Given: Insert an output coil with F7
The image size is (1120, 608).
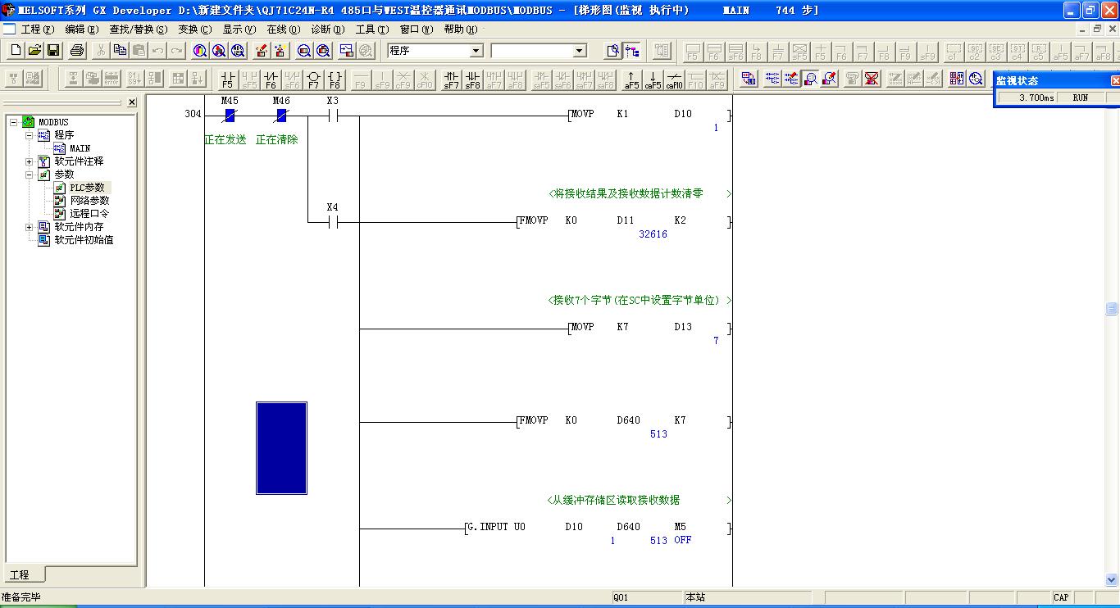Looking at the screenshot, I should (313, 79).
